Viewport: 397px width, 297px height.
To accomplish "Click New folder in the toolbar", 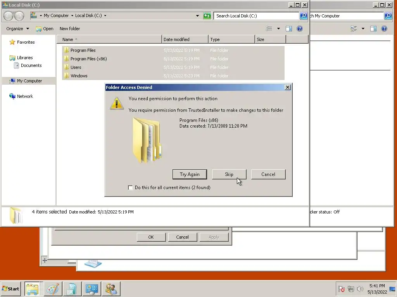I will pos(70,29).
